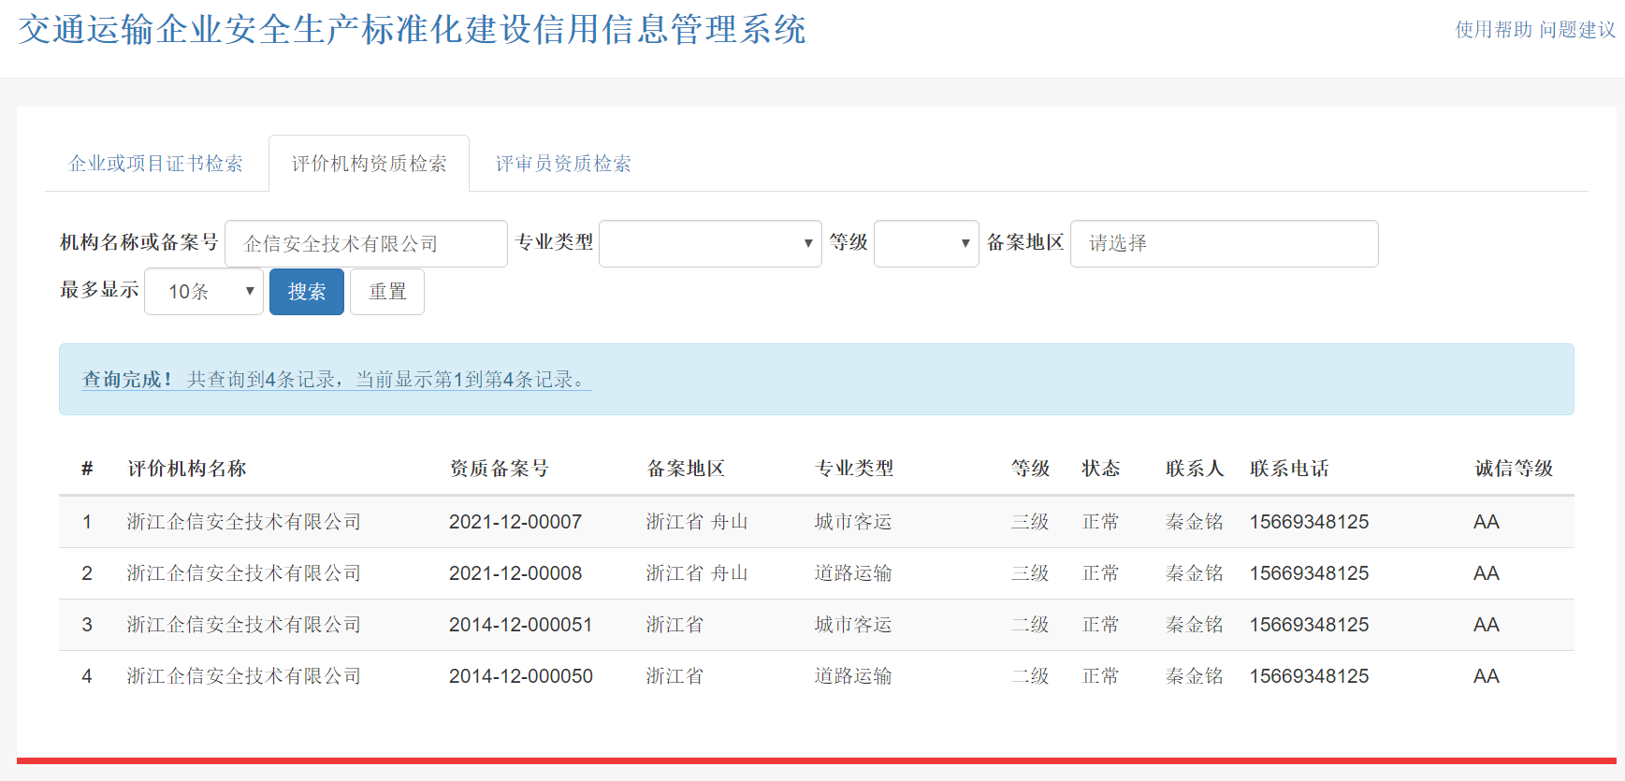Click phone 15669348125 in row 2
This screenshot has height=781, width=1625.
(x=1310, y=573)
